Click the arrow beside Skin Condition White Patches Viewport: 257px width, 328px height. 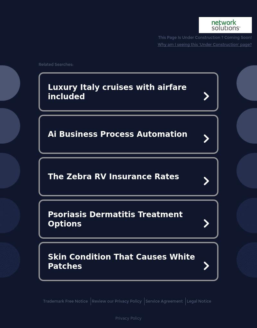coord(206,266)
